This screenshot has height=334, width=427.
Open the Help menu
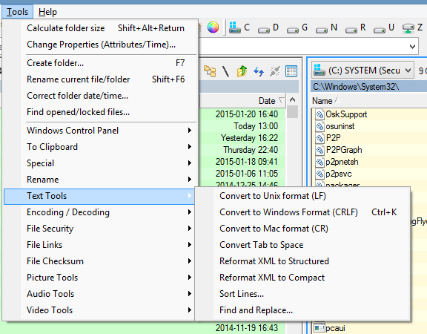pos(47,12)
